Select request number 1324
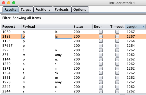 [6, 73]
